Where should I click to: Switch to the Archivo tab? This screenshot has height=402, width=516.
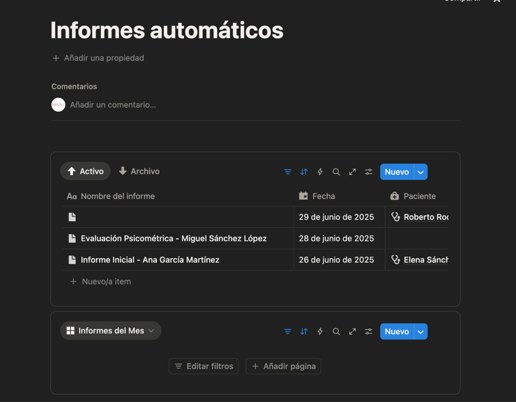point(139,171)
